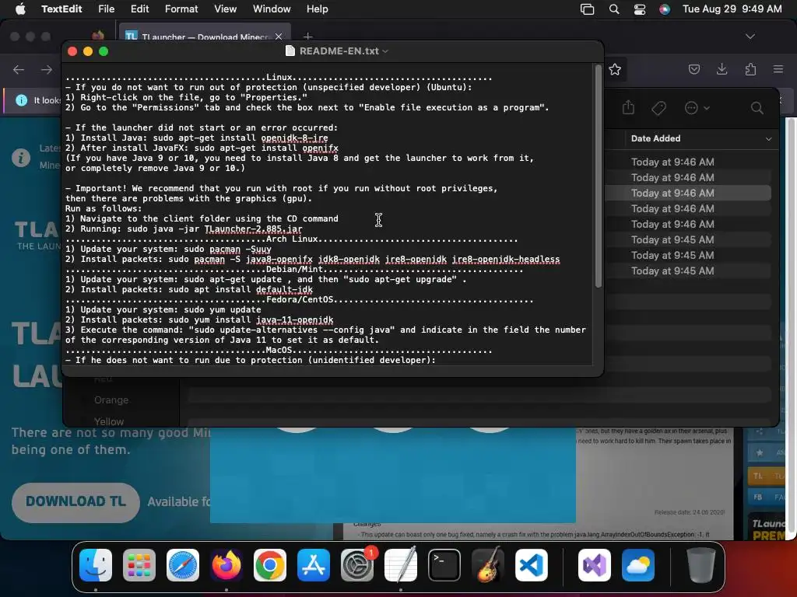Image resolution: width=797 pixels, height=597 pixels.
Task: Open the Window menu
Action: pos(272,9)
